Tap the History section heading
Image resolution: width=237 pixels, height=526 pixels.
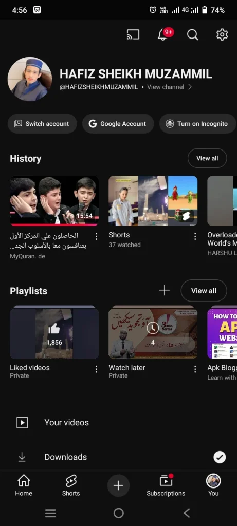click(26, 159)
